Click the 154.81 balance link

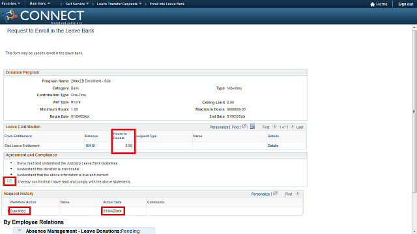(91, 146)
